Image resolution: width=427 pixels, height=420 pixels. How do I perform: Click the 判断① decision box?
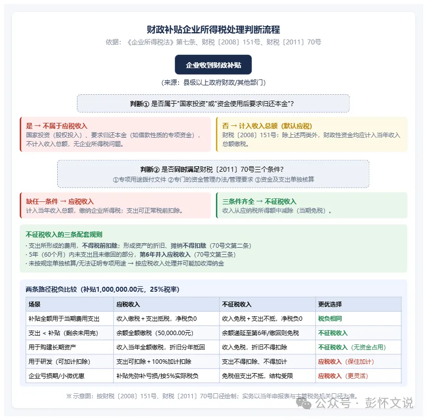pos(213,103)
